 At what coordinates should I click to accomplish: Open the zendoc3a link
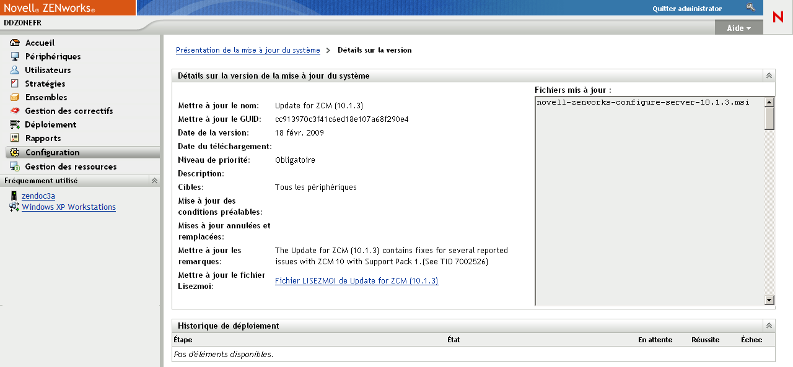38,196
